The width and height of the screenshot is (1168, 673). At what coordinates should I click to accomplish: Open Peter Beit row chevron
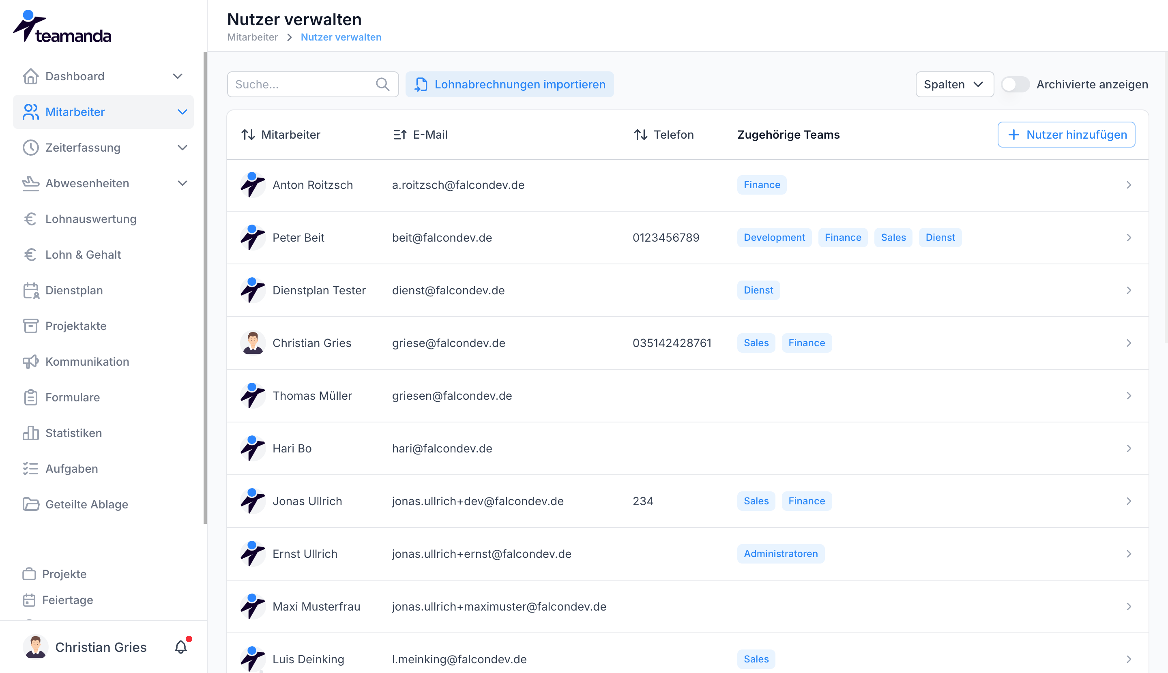coord(1129,238)
